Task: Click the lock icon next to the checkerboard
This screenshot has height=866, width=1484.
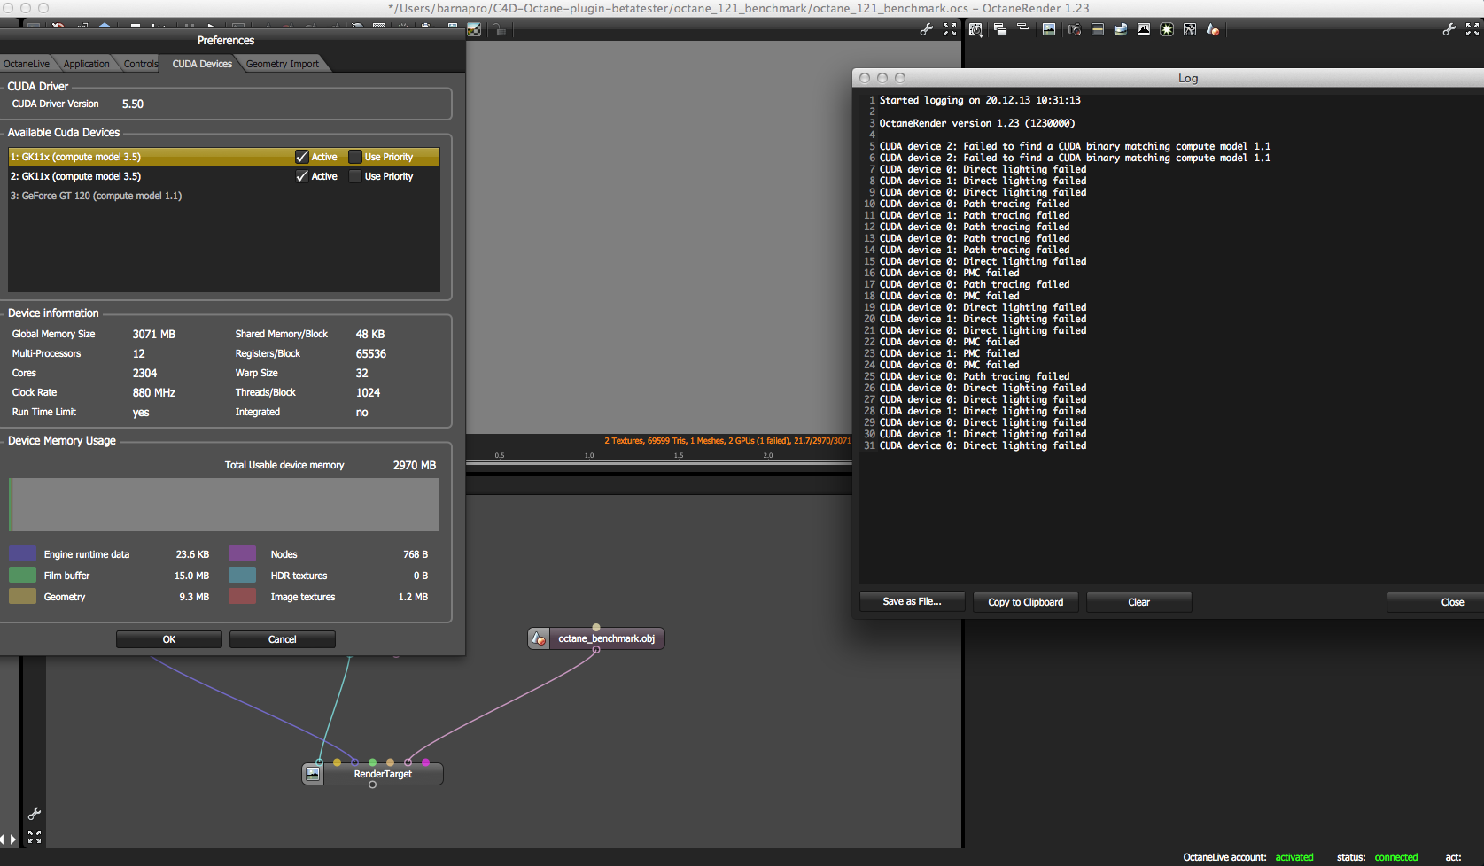Action: pyautogui.click(x=500, y=30)
